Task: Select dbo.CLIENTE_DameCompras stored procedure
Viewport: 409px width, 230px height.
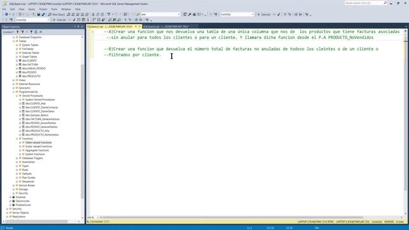Action: 42,107
